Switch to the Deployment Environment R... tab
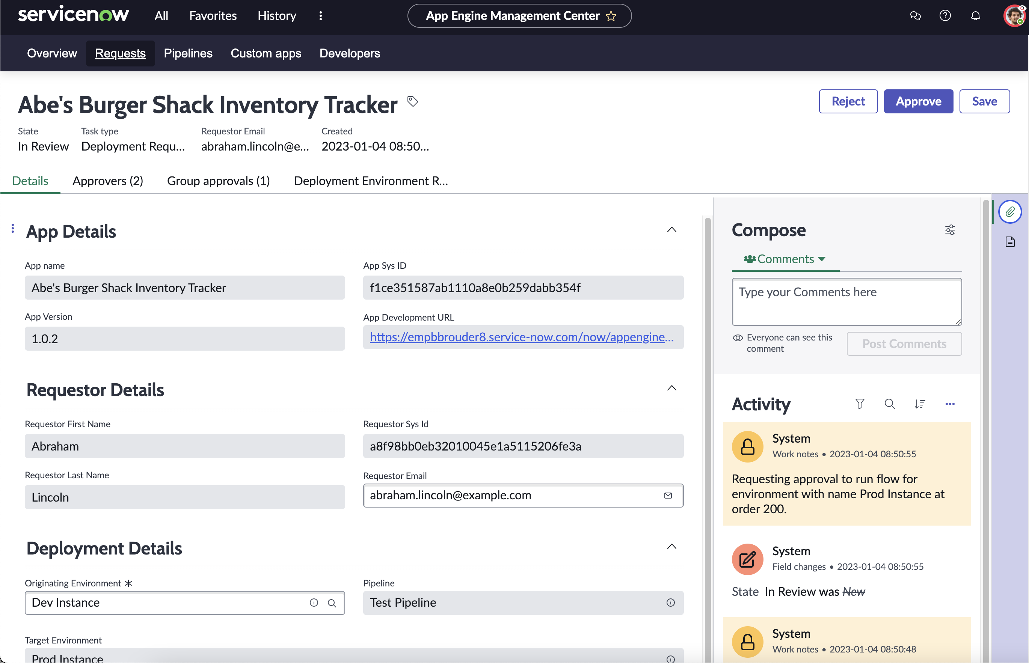Screen dimensions: 1029x663 371,181
